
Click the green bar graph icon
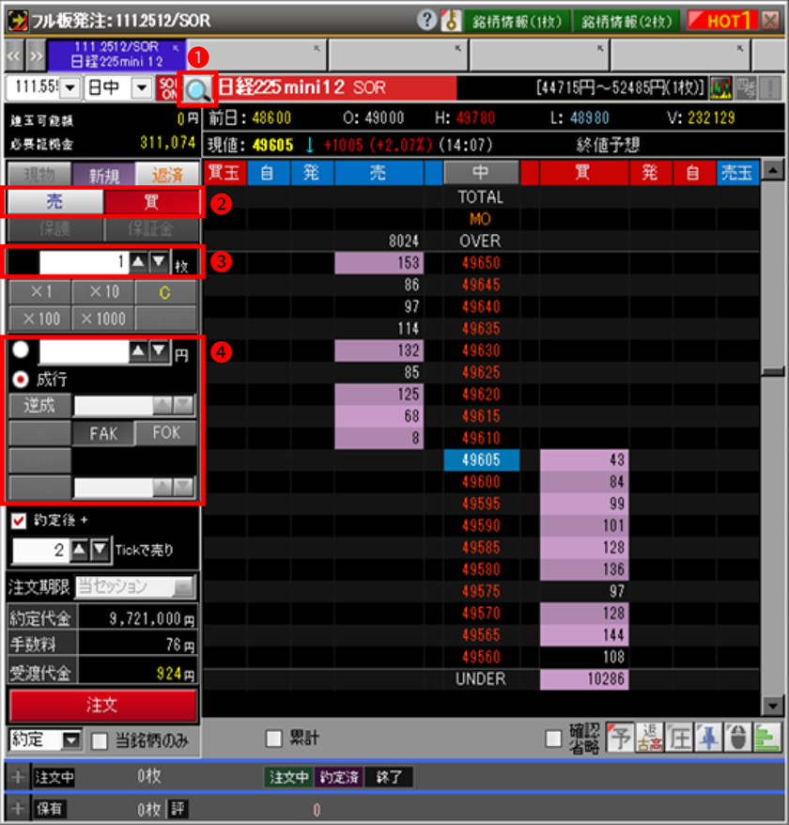(768, 739)
